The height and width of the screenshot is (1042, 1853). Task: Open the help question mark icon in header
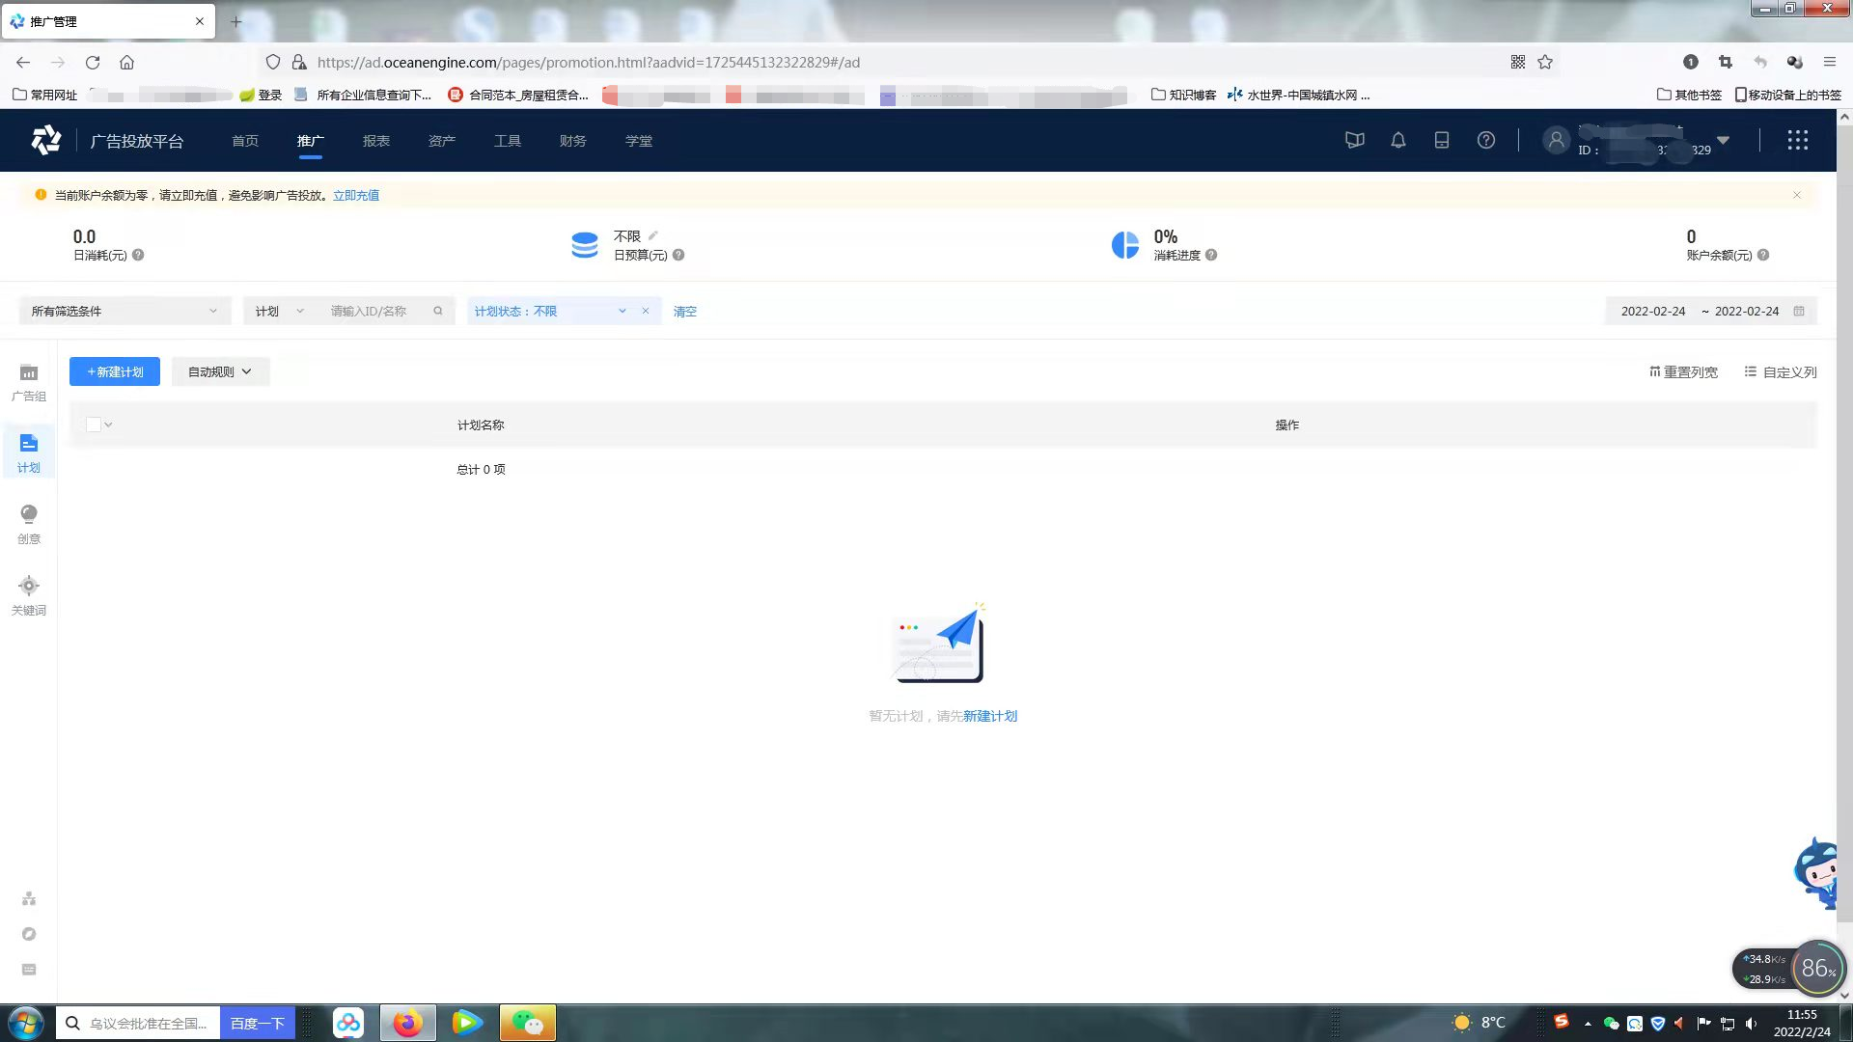pyautogui.click(x=1486, y=141)
